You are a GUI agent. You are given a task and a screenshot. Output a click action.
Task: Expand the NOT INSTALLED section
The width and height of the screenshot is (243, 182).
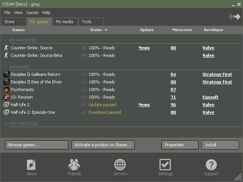[x=6, y=124]
